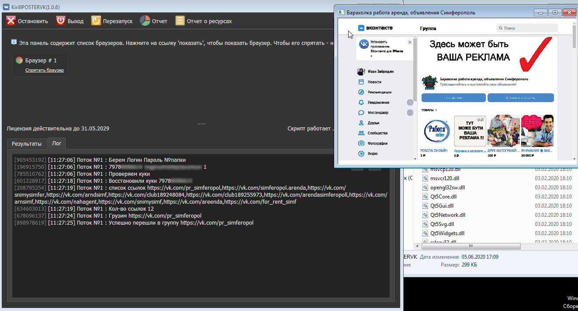Click Мессенджер unread counter badge
This screenshot has height=311, width=578.
pos(410,113)
